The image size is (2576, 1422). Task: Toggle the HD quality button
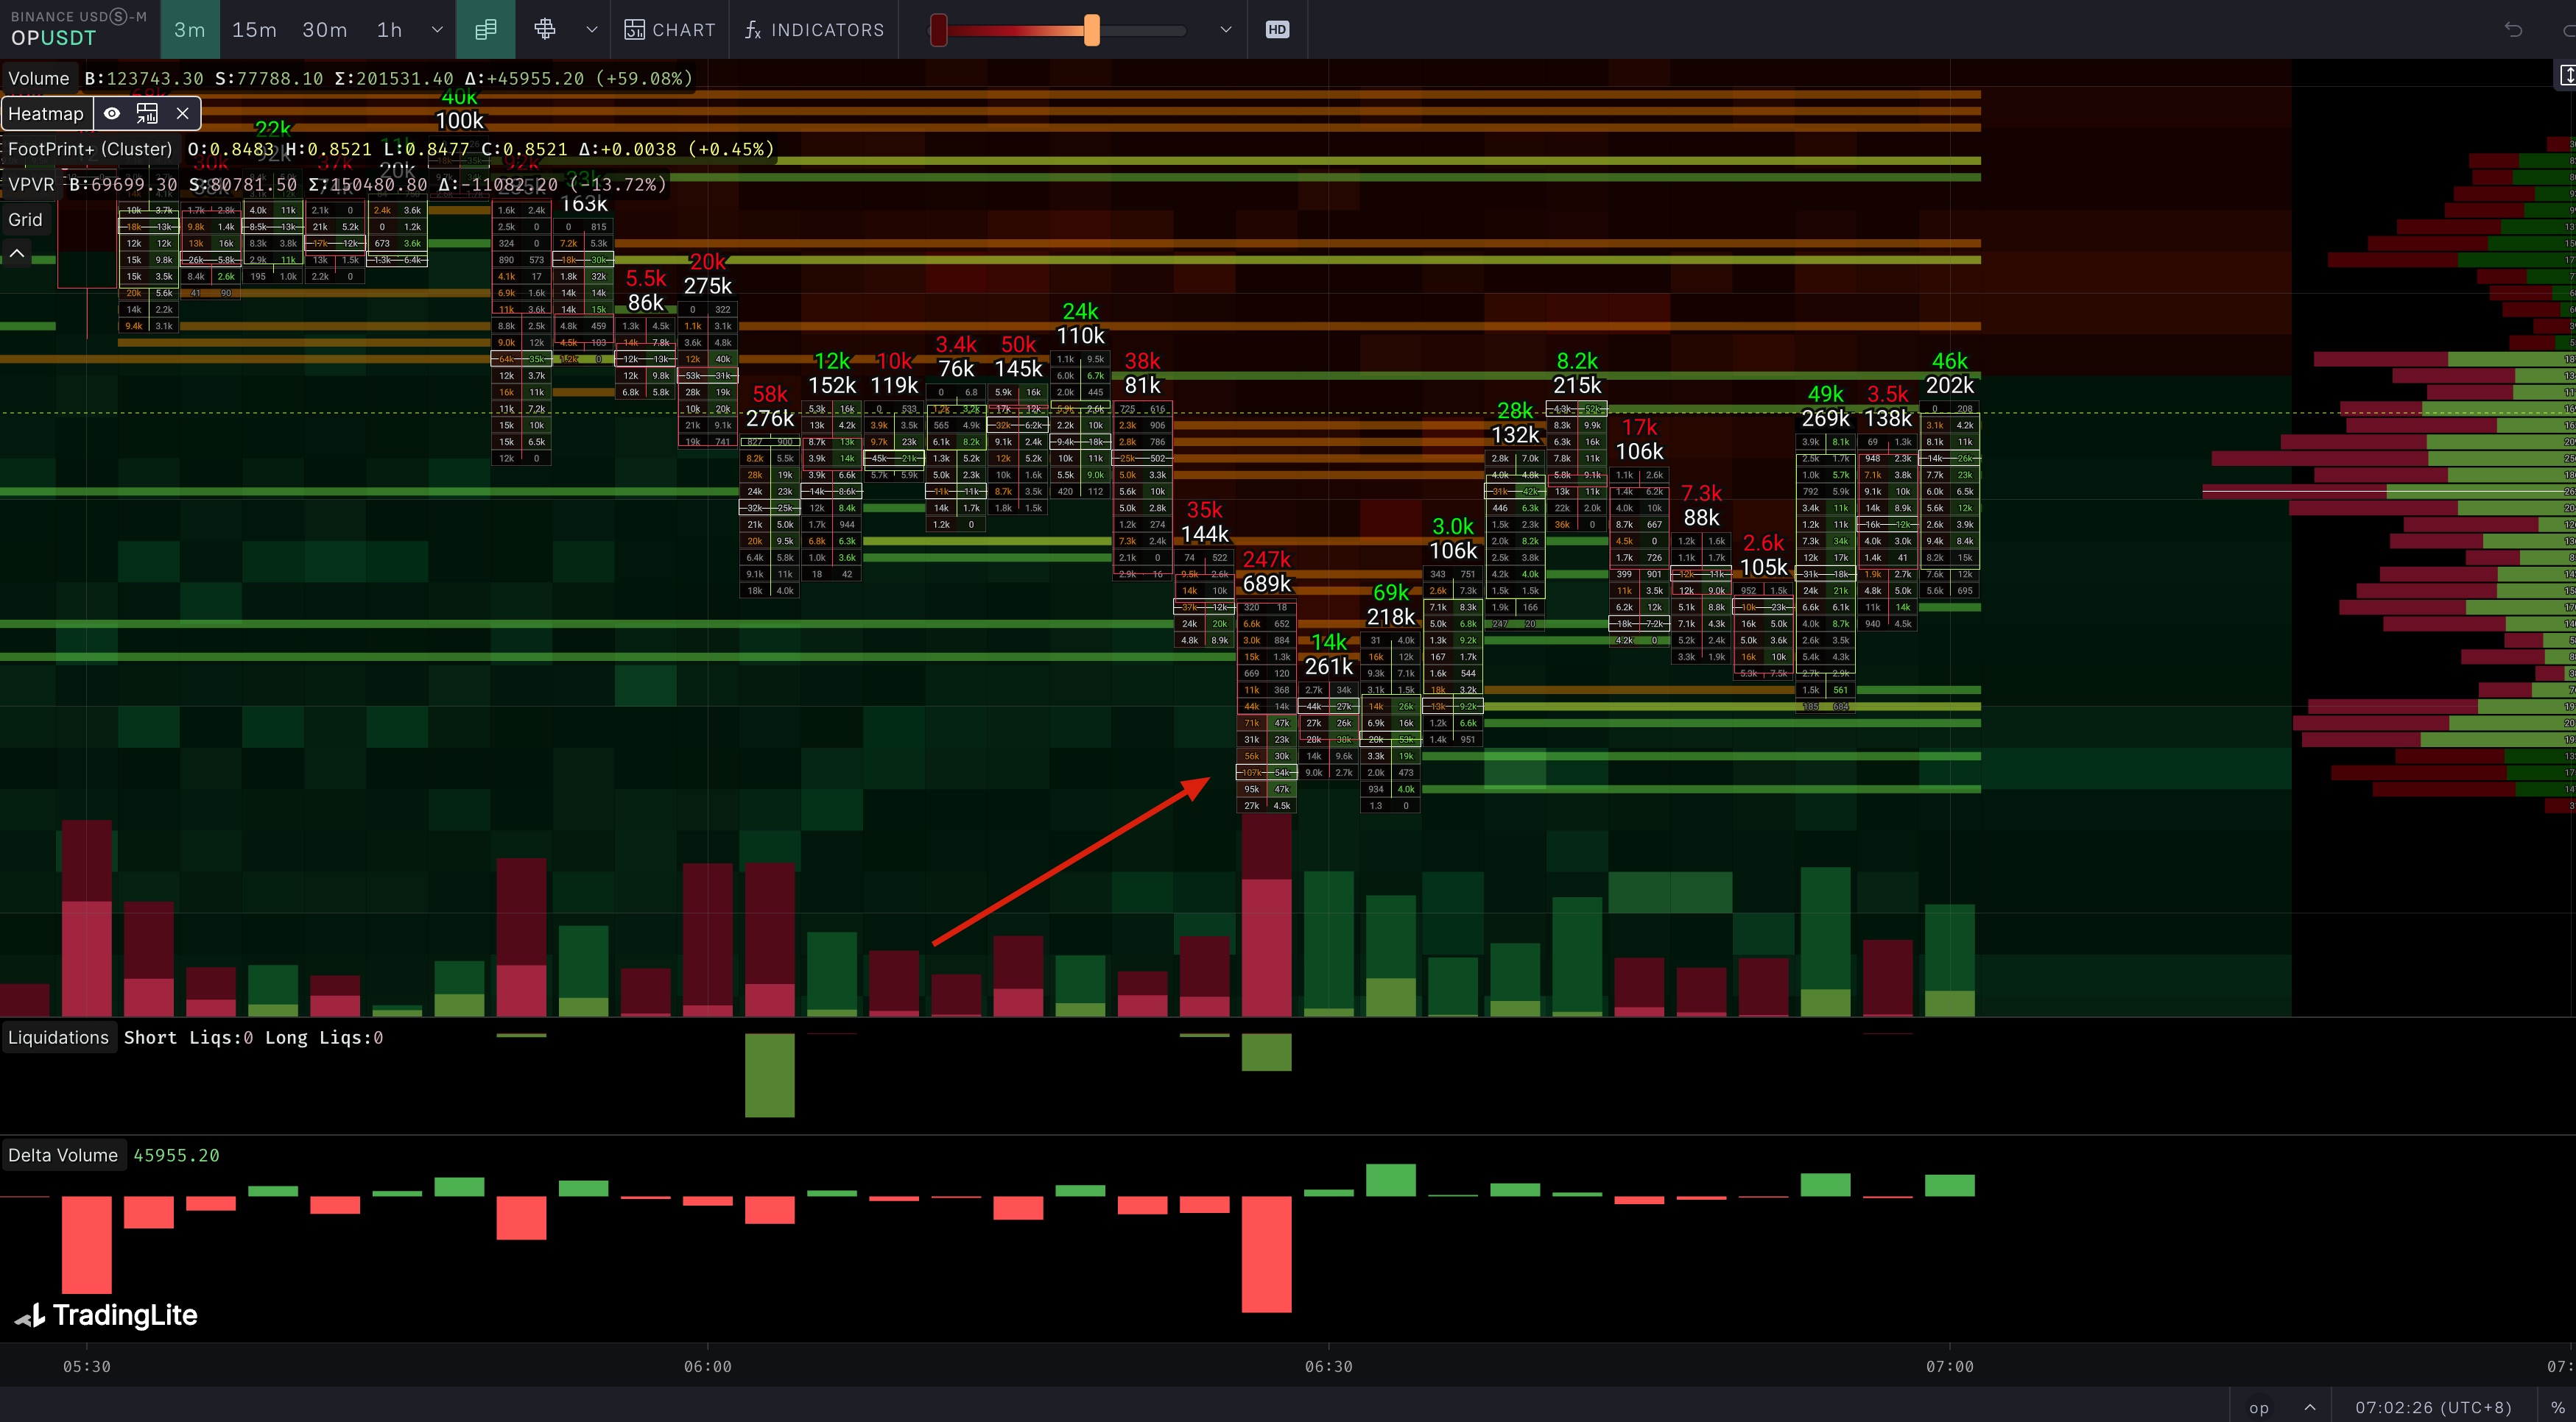point(1277,30)
